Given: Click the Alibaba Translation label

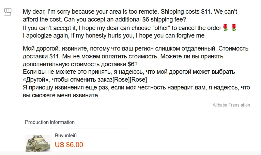Looking at the screenshot, I should 231,105.
